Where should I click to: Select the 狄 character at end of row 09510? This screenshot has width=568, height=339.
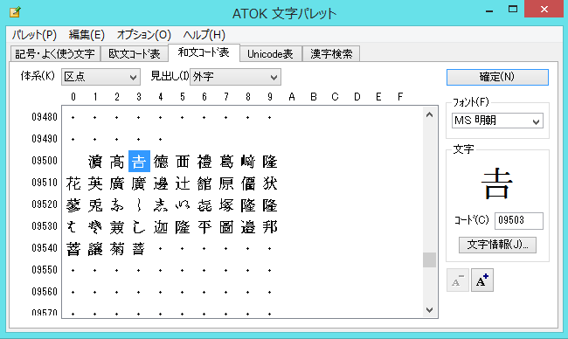click(x=270, y=183)
